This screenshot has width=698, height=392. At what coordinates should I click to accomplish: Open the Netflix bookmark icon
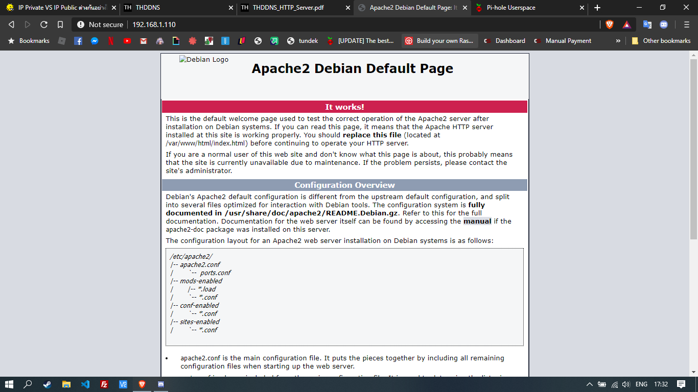[111, 41]
